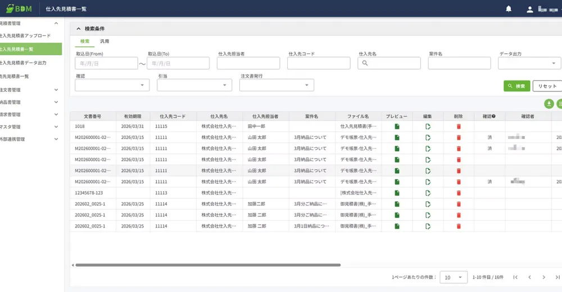This screenshot has height=292, width=562.
Task: Click the ファイル名 column header
Action: point(358,116)
